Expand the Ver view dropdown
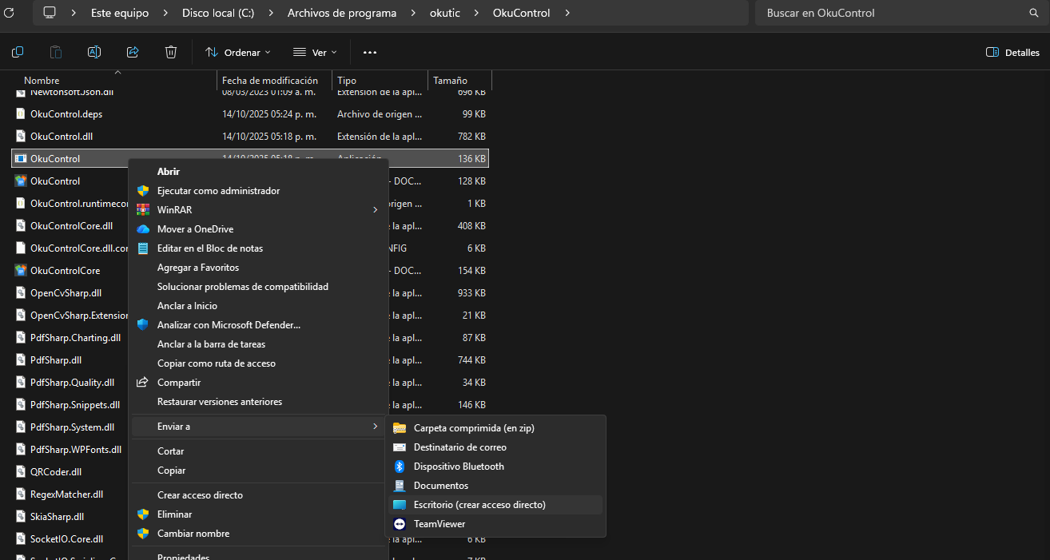Screen dimensions: 1050x560 [x=315, y=52]
